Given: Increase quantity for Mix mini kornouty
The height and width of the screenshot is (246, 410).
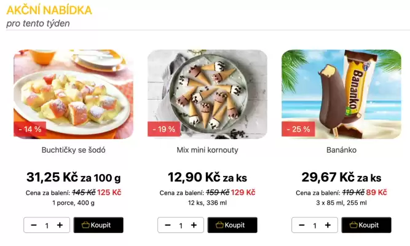Looking at the screenshot, I should tap(194, 225).
